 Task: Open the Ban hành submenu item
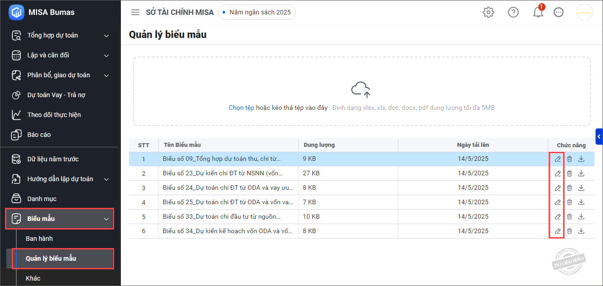coord(39,239)
